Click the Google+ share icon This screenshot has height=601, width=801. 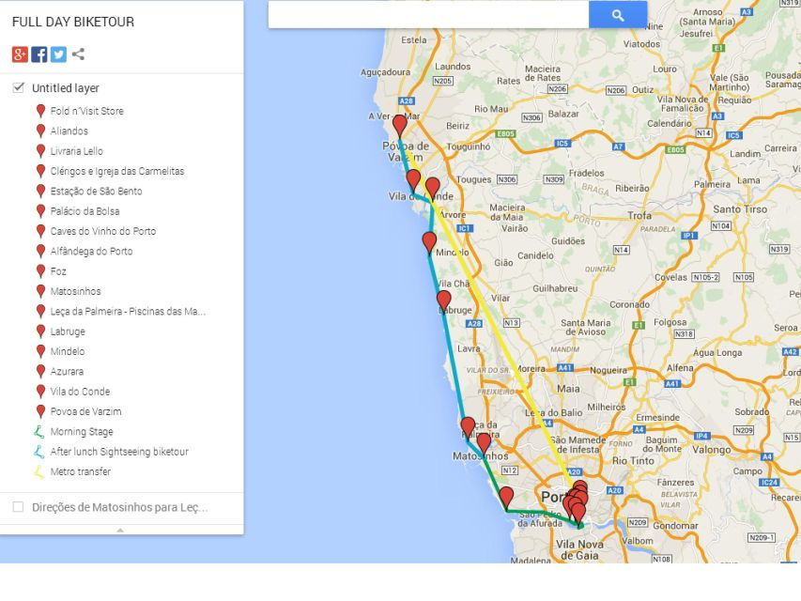20,54
